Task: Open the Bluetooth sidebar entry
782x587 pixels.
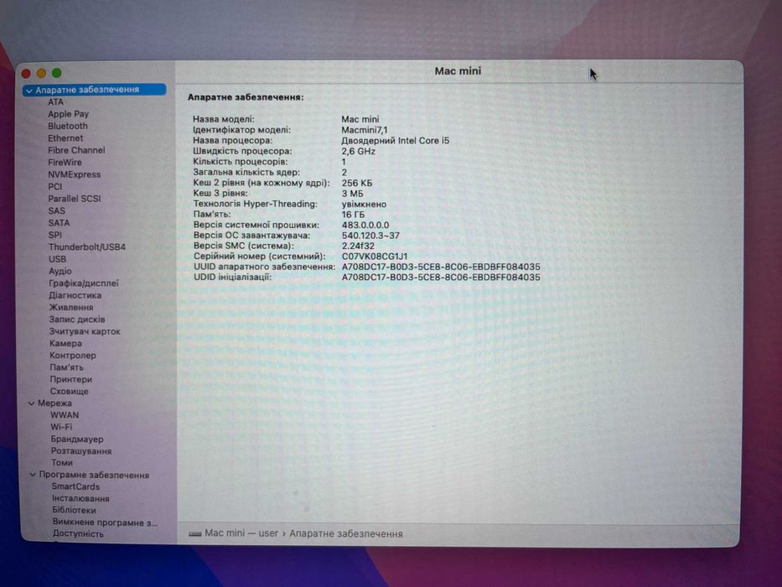Action: (x=68, y=126)
